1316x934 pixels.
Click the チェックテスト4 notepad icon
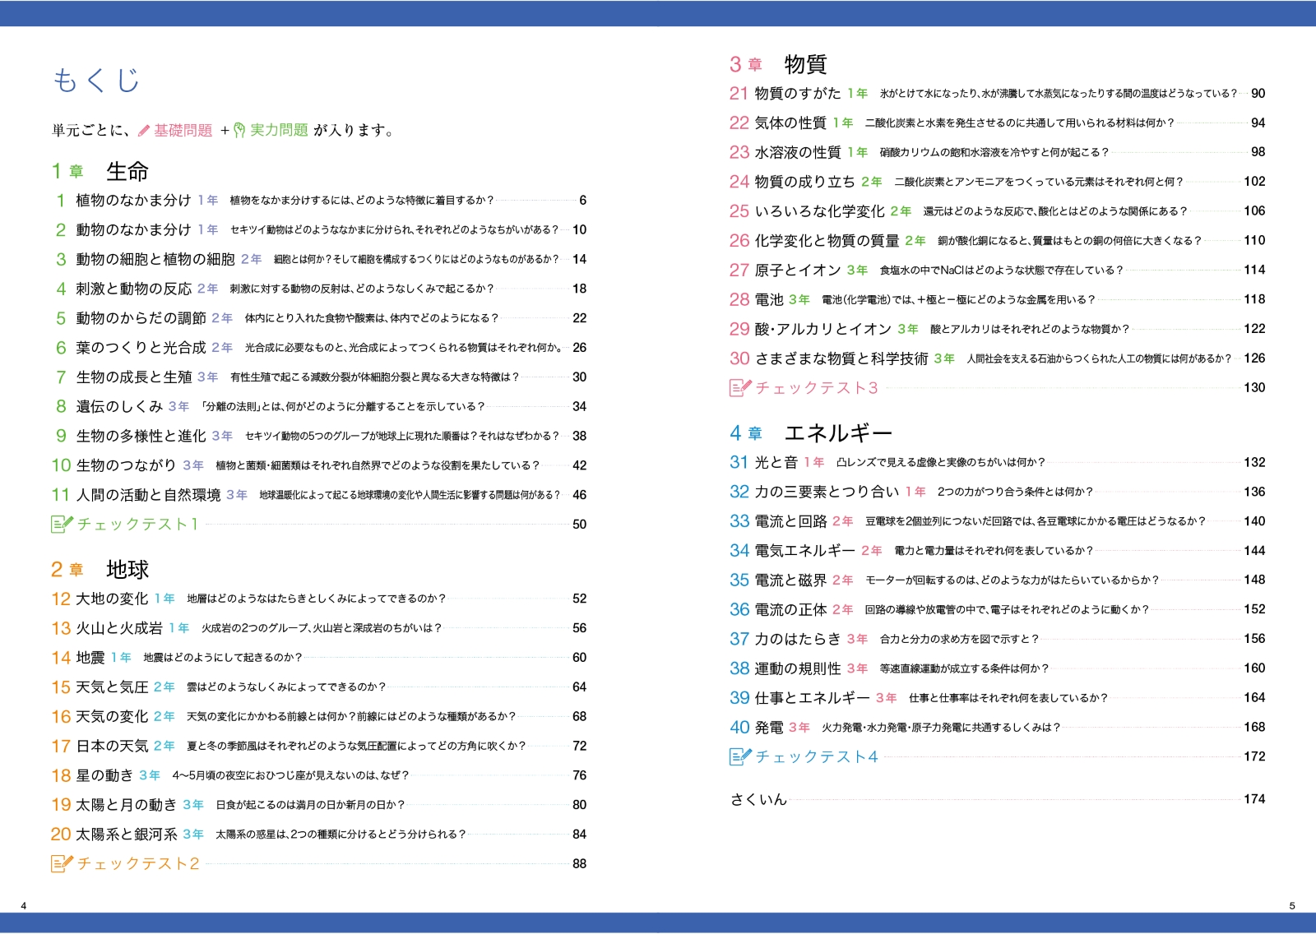[740, 756]
